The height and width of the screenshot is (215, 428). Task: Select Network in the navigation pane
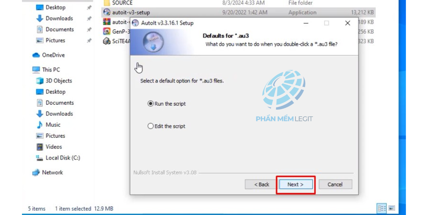pyautogui.click(x=48, y=172)
